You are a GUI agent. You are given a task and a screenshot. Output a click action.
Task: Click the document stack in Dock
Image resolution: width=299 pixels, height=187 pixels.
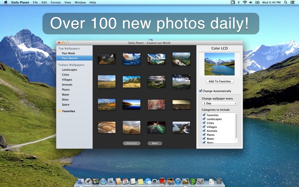(211, 181)
